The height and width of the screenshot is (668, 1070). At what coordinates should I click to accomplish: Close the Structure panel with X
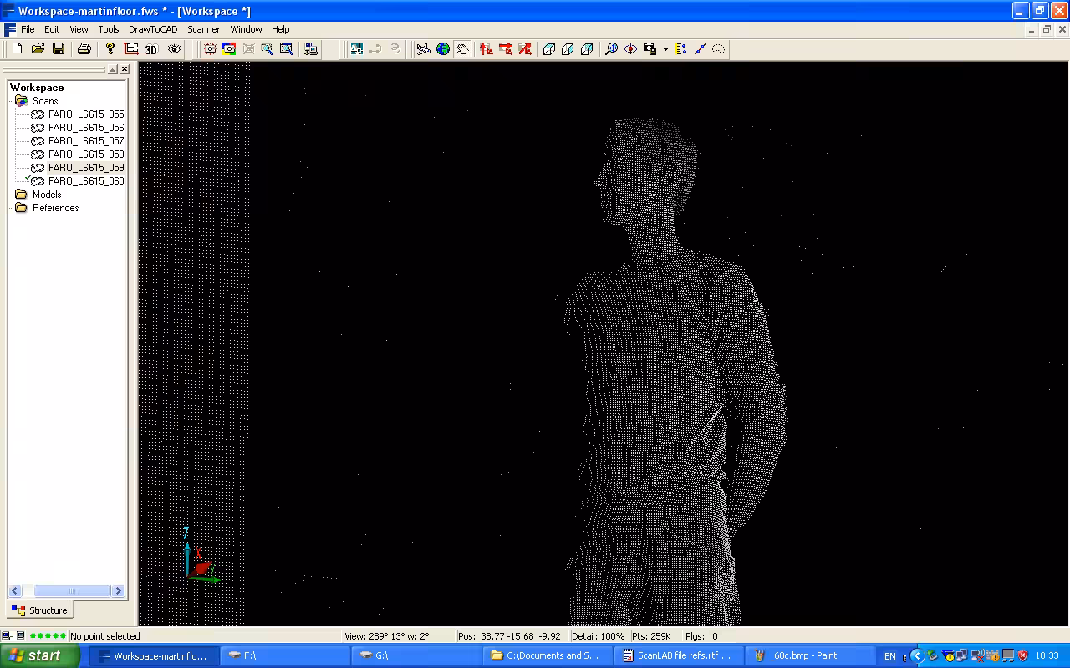(125, 69)
